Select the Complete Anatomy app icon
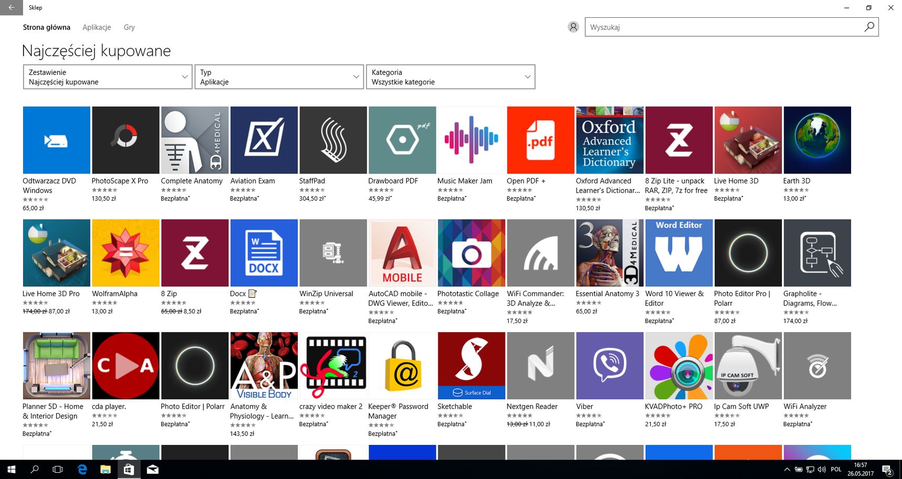This screenshot has height=479, width=902. 195,140
